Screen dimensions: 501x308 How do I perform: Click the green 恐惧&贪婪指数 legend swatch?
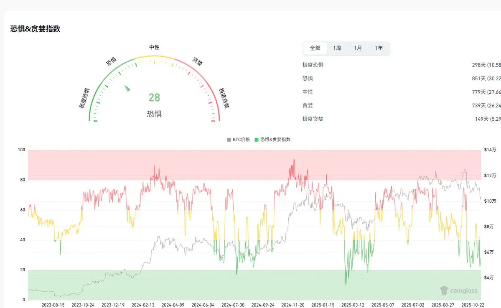(x=256, y=140)
